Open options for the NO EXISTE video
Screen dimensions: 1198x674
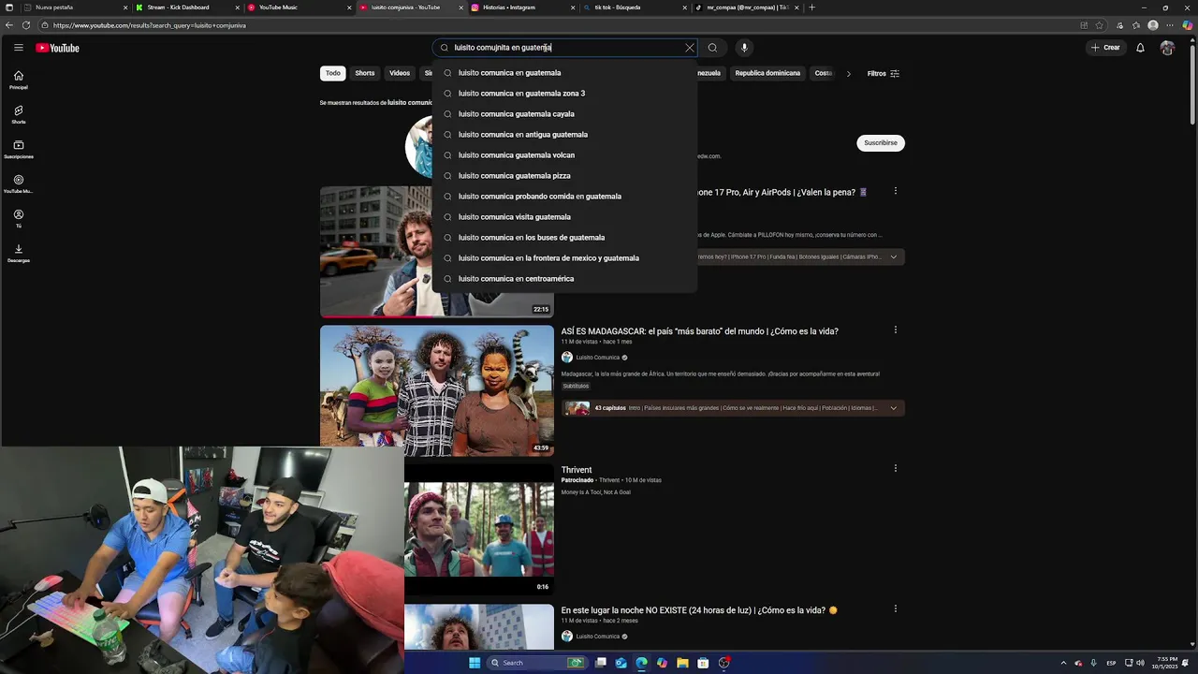click(x=896, y=608)
